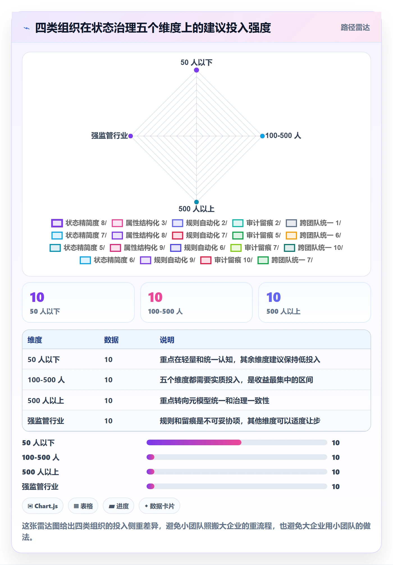Click the 100-500 人 progress bar

click(x=237, y=457)
